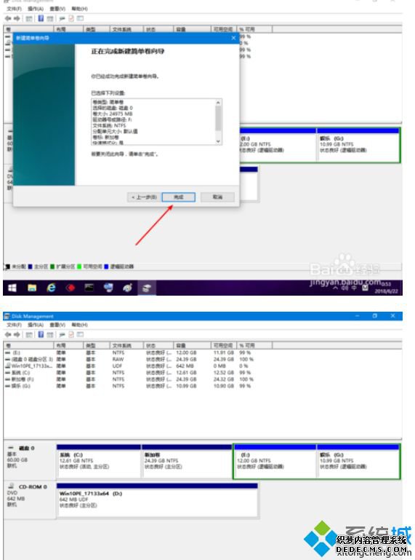
Task: Click blue Help question-mark icon in wizard-free window toolbar
Action: coord(41,335)
